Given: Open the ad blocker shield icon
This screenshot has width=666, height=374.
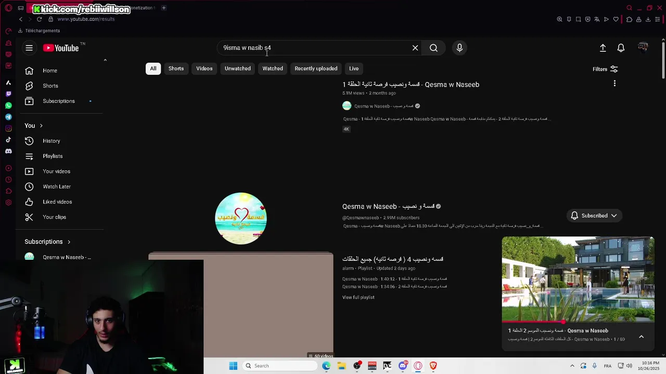Looking at the screenshot, I should pos(587,19).
